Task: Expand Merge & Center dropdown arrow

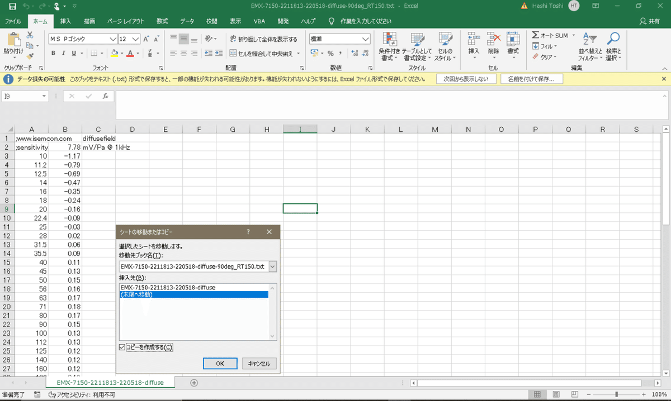Action: tap(298, 54)
